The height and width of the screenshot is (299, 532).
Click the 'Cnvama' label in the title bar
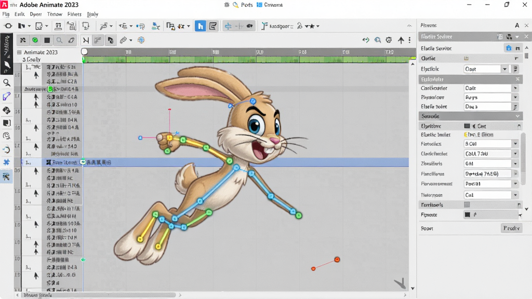click(x=273, y=5)
